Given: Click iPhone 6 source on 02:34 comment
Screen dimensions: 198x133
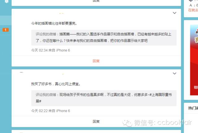Looking at the screenshot, I should click(x=63, y=50).
